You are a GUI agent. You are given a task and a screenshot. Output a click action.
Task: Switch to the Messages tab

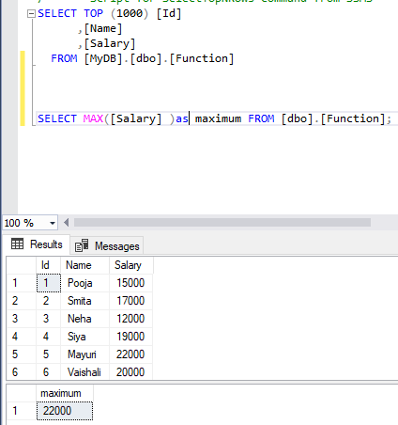point(107,245)
